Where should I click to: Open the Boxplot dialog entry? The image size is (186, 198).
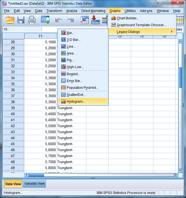tap(73, 74)
